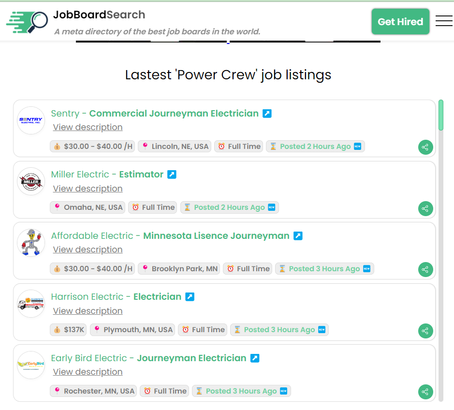Click the Miller Electric company logo
The image size is (454, 410).
(x=31, y=181)
